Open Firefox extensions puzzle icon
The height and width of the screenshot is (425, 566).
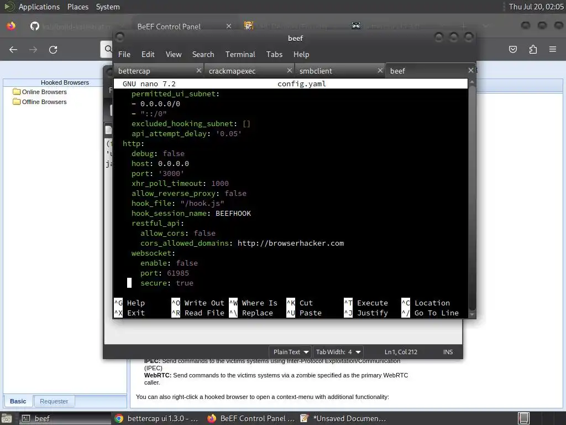click(x=533, y=49)
